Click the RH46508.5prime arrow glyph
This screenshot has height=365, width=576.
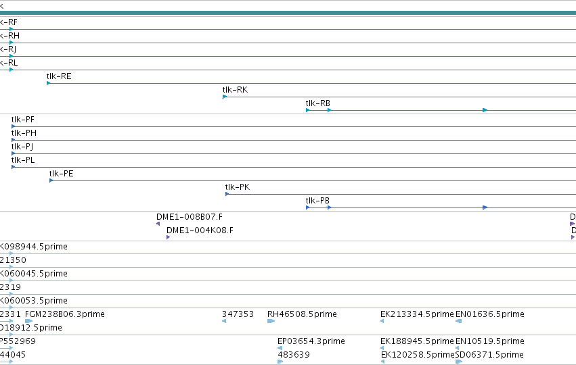[x=271, y=321]
